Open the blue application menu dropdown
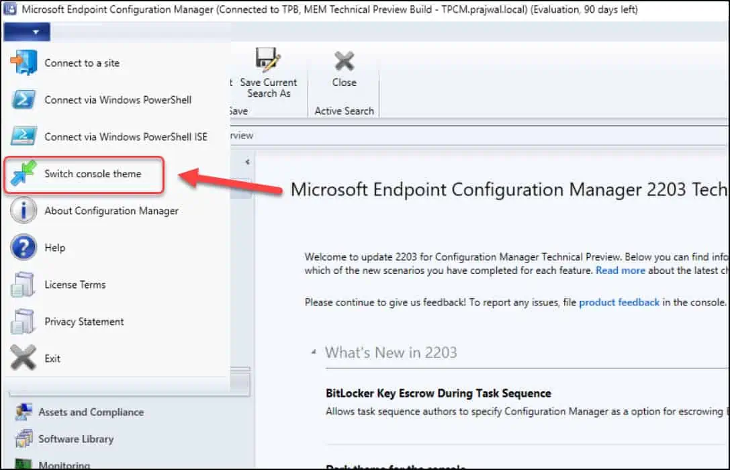The image size is (730, 470). pos(27,32)
